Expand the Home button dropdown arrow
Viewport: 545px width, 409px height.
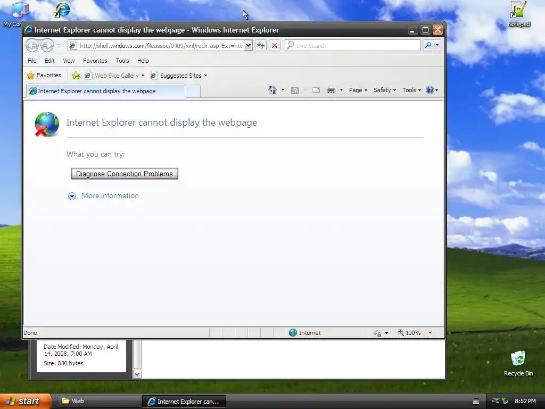click(283, 90)
